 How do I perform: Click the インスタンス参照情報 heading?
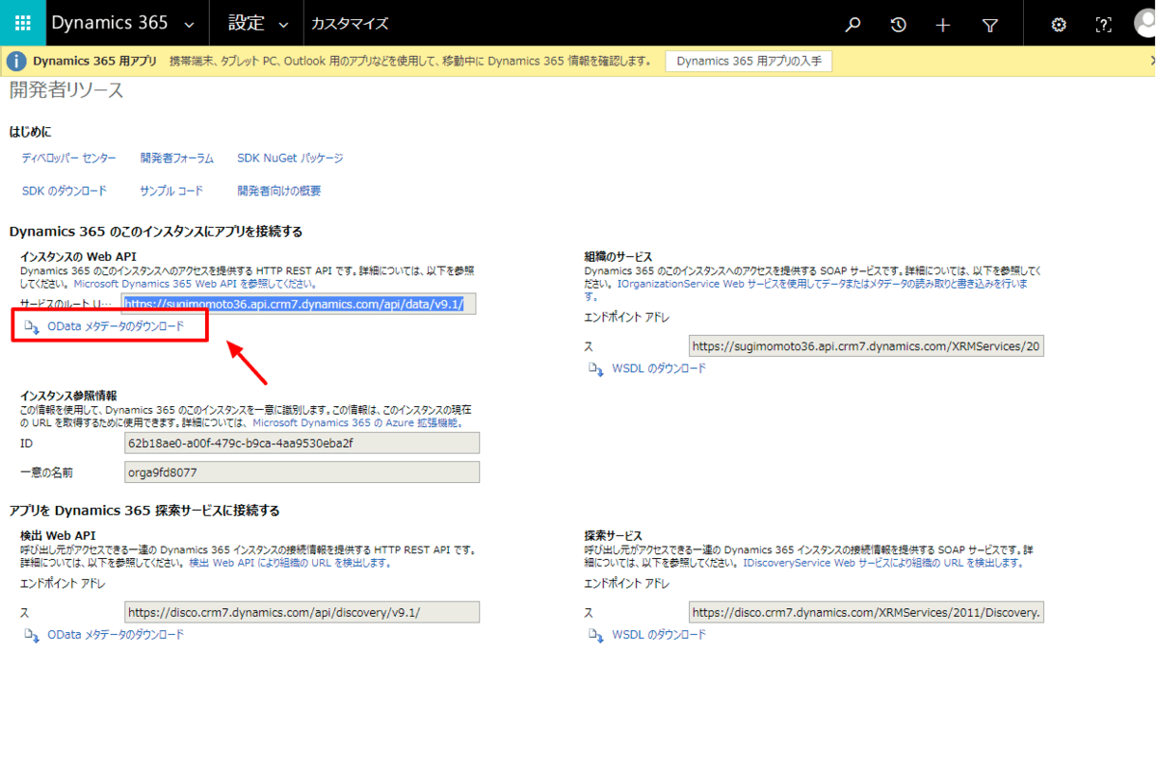[68, 395]
